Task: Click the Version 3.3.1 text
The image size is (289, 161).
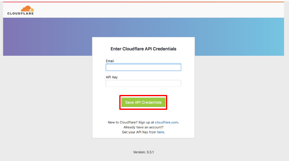Action: point(143,152)
